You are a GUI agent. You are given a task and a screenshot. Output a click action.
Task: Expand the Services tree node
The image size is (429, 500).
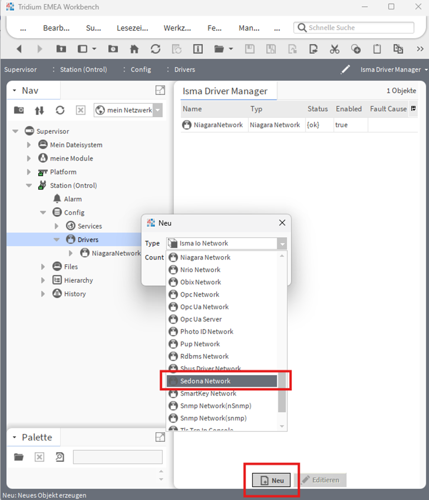coord(57,226)
